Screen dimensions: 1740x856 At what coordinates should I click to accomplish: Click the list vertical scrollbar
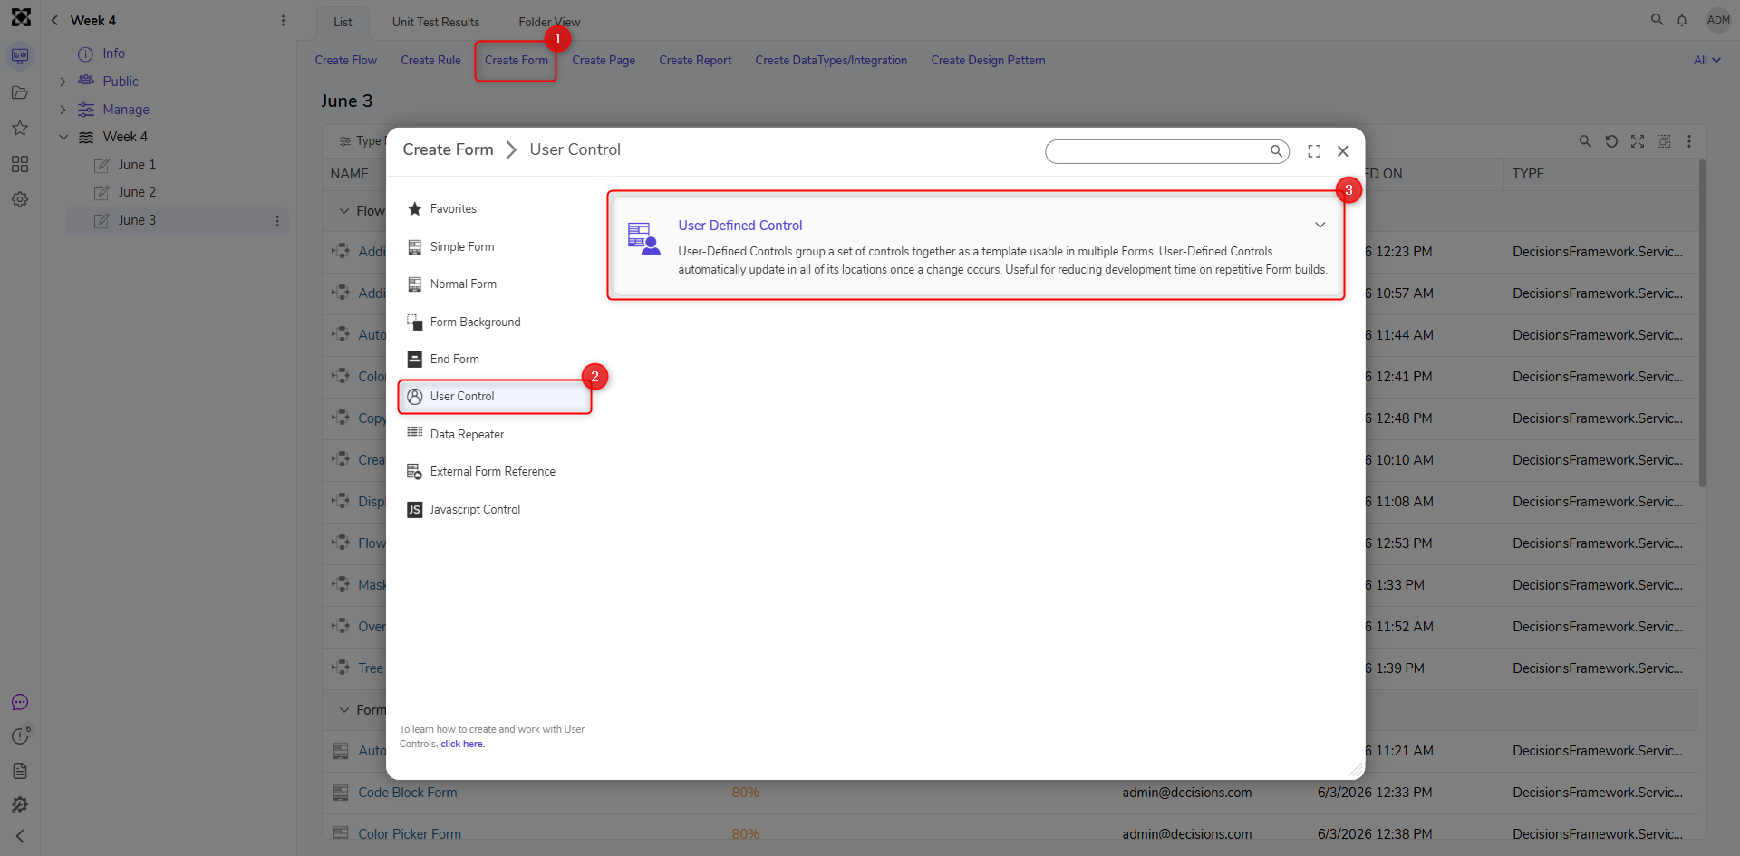tap(1702, 323)
